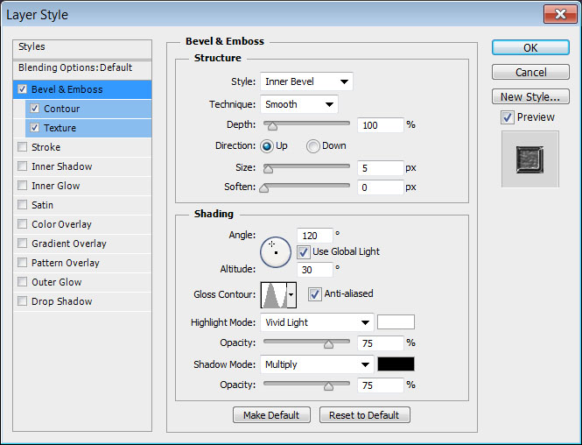582x445 pixels.
Task: Select Blending Options: Default in styles list
Action: (x=75, y=67)
